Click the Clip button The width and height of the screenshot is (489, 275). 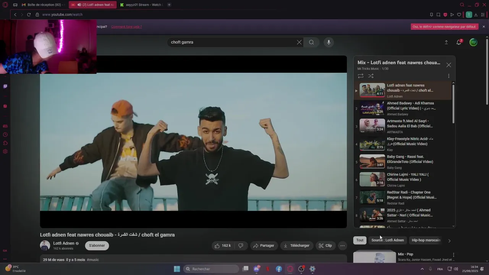point(325,246)
